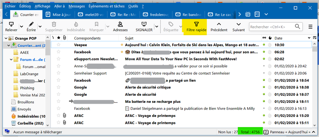Click the Rechercher search field
Screen dimensions: 319x137
tap(271, 27)
